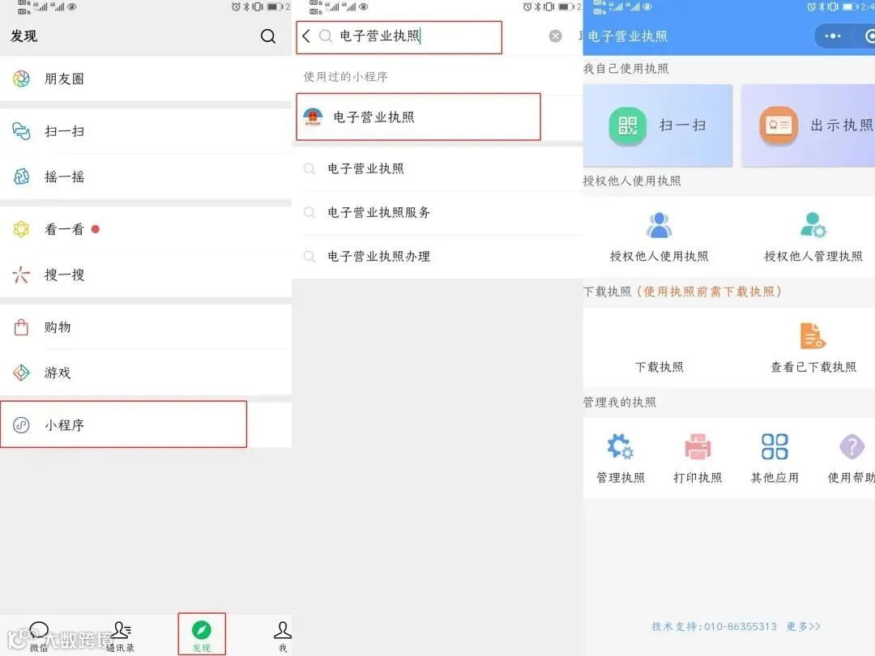Switch to 我 profile tab
The width and height of the screenshot is (875, 656).
click(x=283, y=636)
